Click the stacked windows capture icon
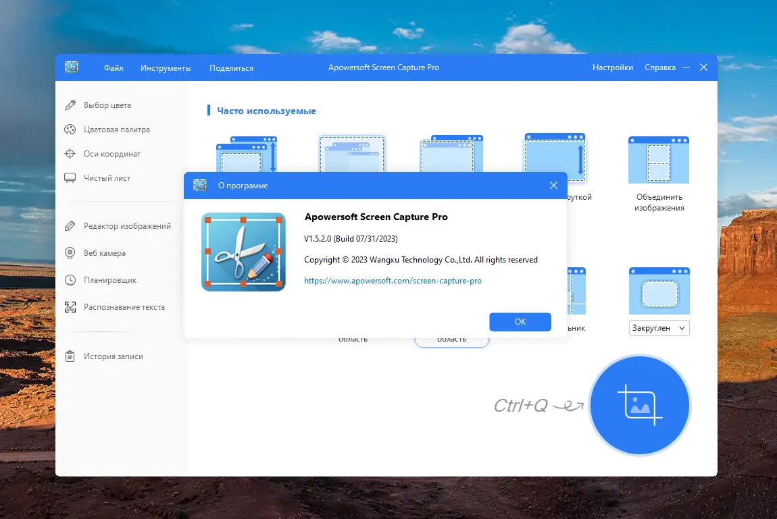The image size is (777, 519). point(451,153)
